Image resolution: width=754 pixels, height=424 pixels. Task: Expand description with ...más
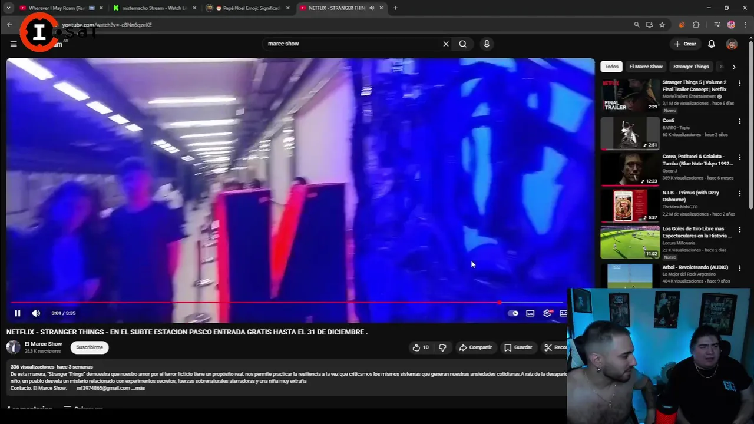click(x=138, y=388)
